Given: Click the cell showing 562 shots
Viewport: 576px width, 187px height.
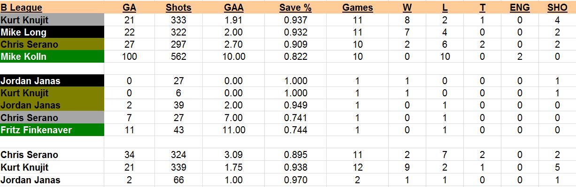Looking at the screenshot, I should click(x=178, y=57).
